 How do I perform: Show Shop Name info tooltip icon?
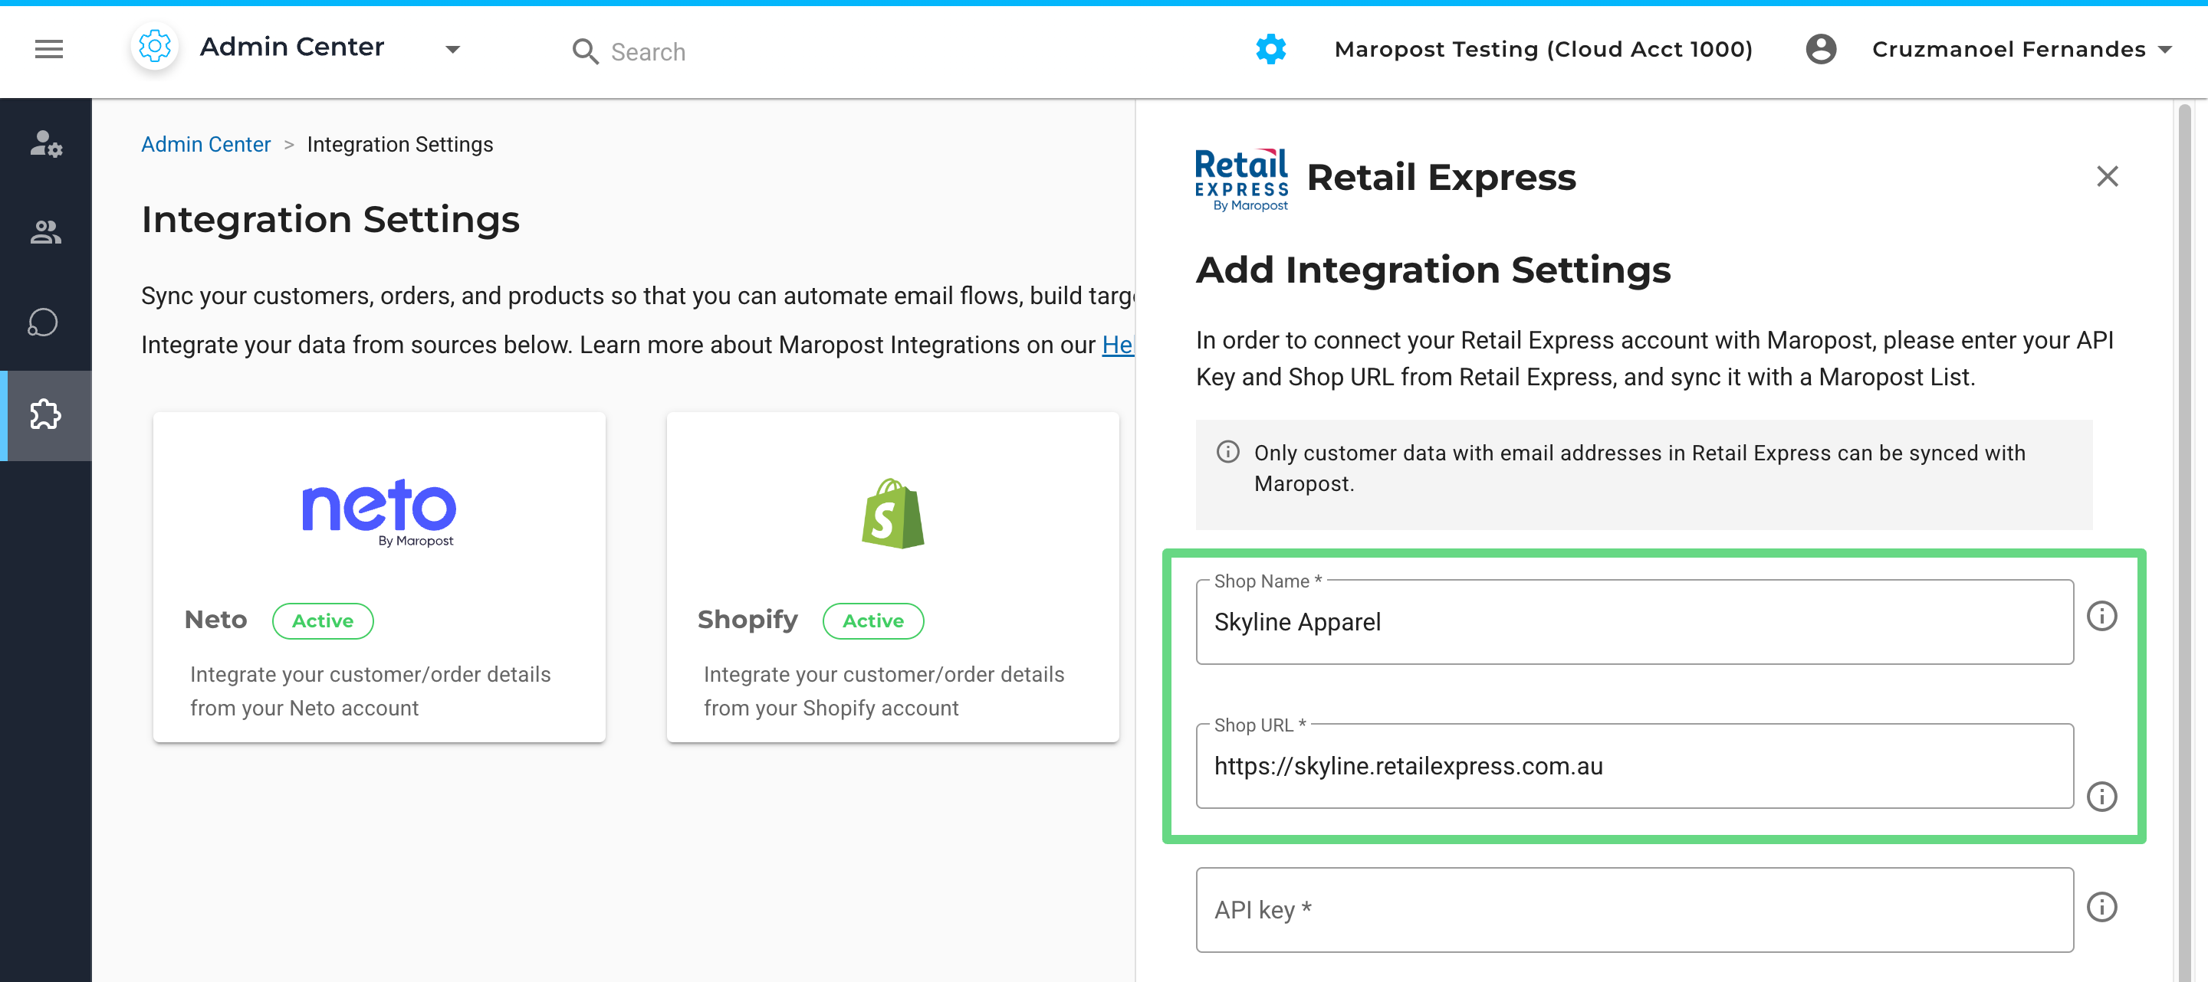(x=2101, y=616)
